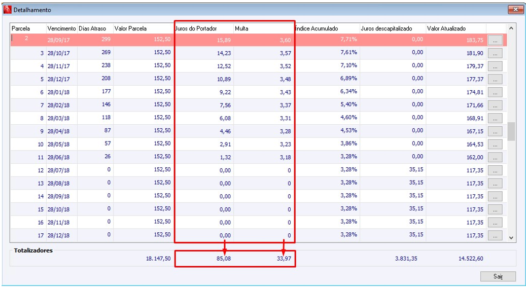
Task: Open details button for parcela 4 row
Action: 495,66
